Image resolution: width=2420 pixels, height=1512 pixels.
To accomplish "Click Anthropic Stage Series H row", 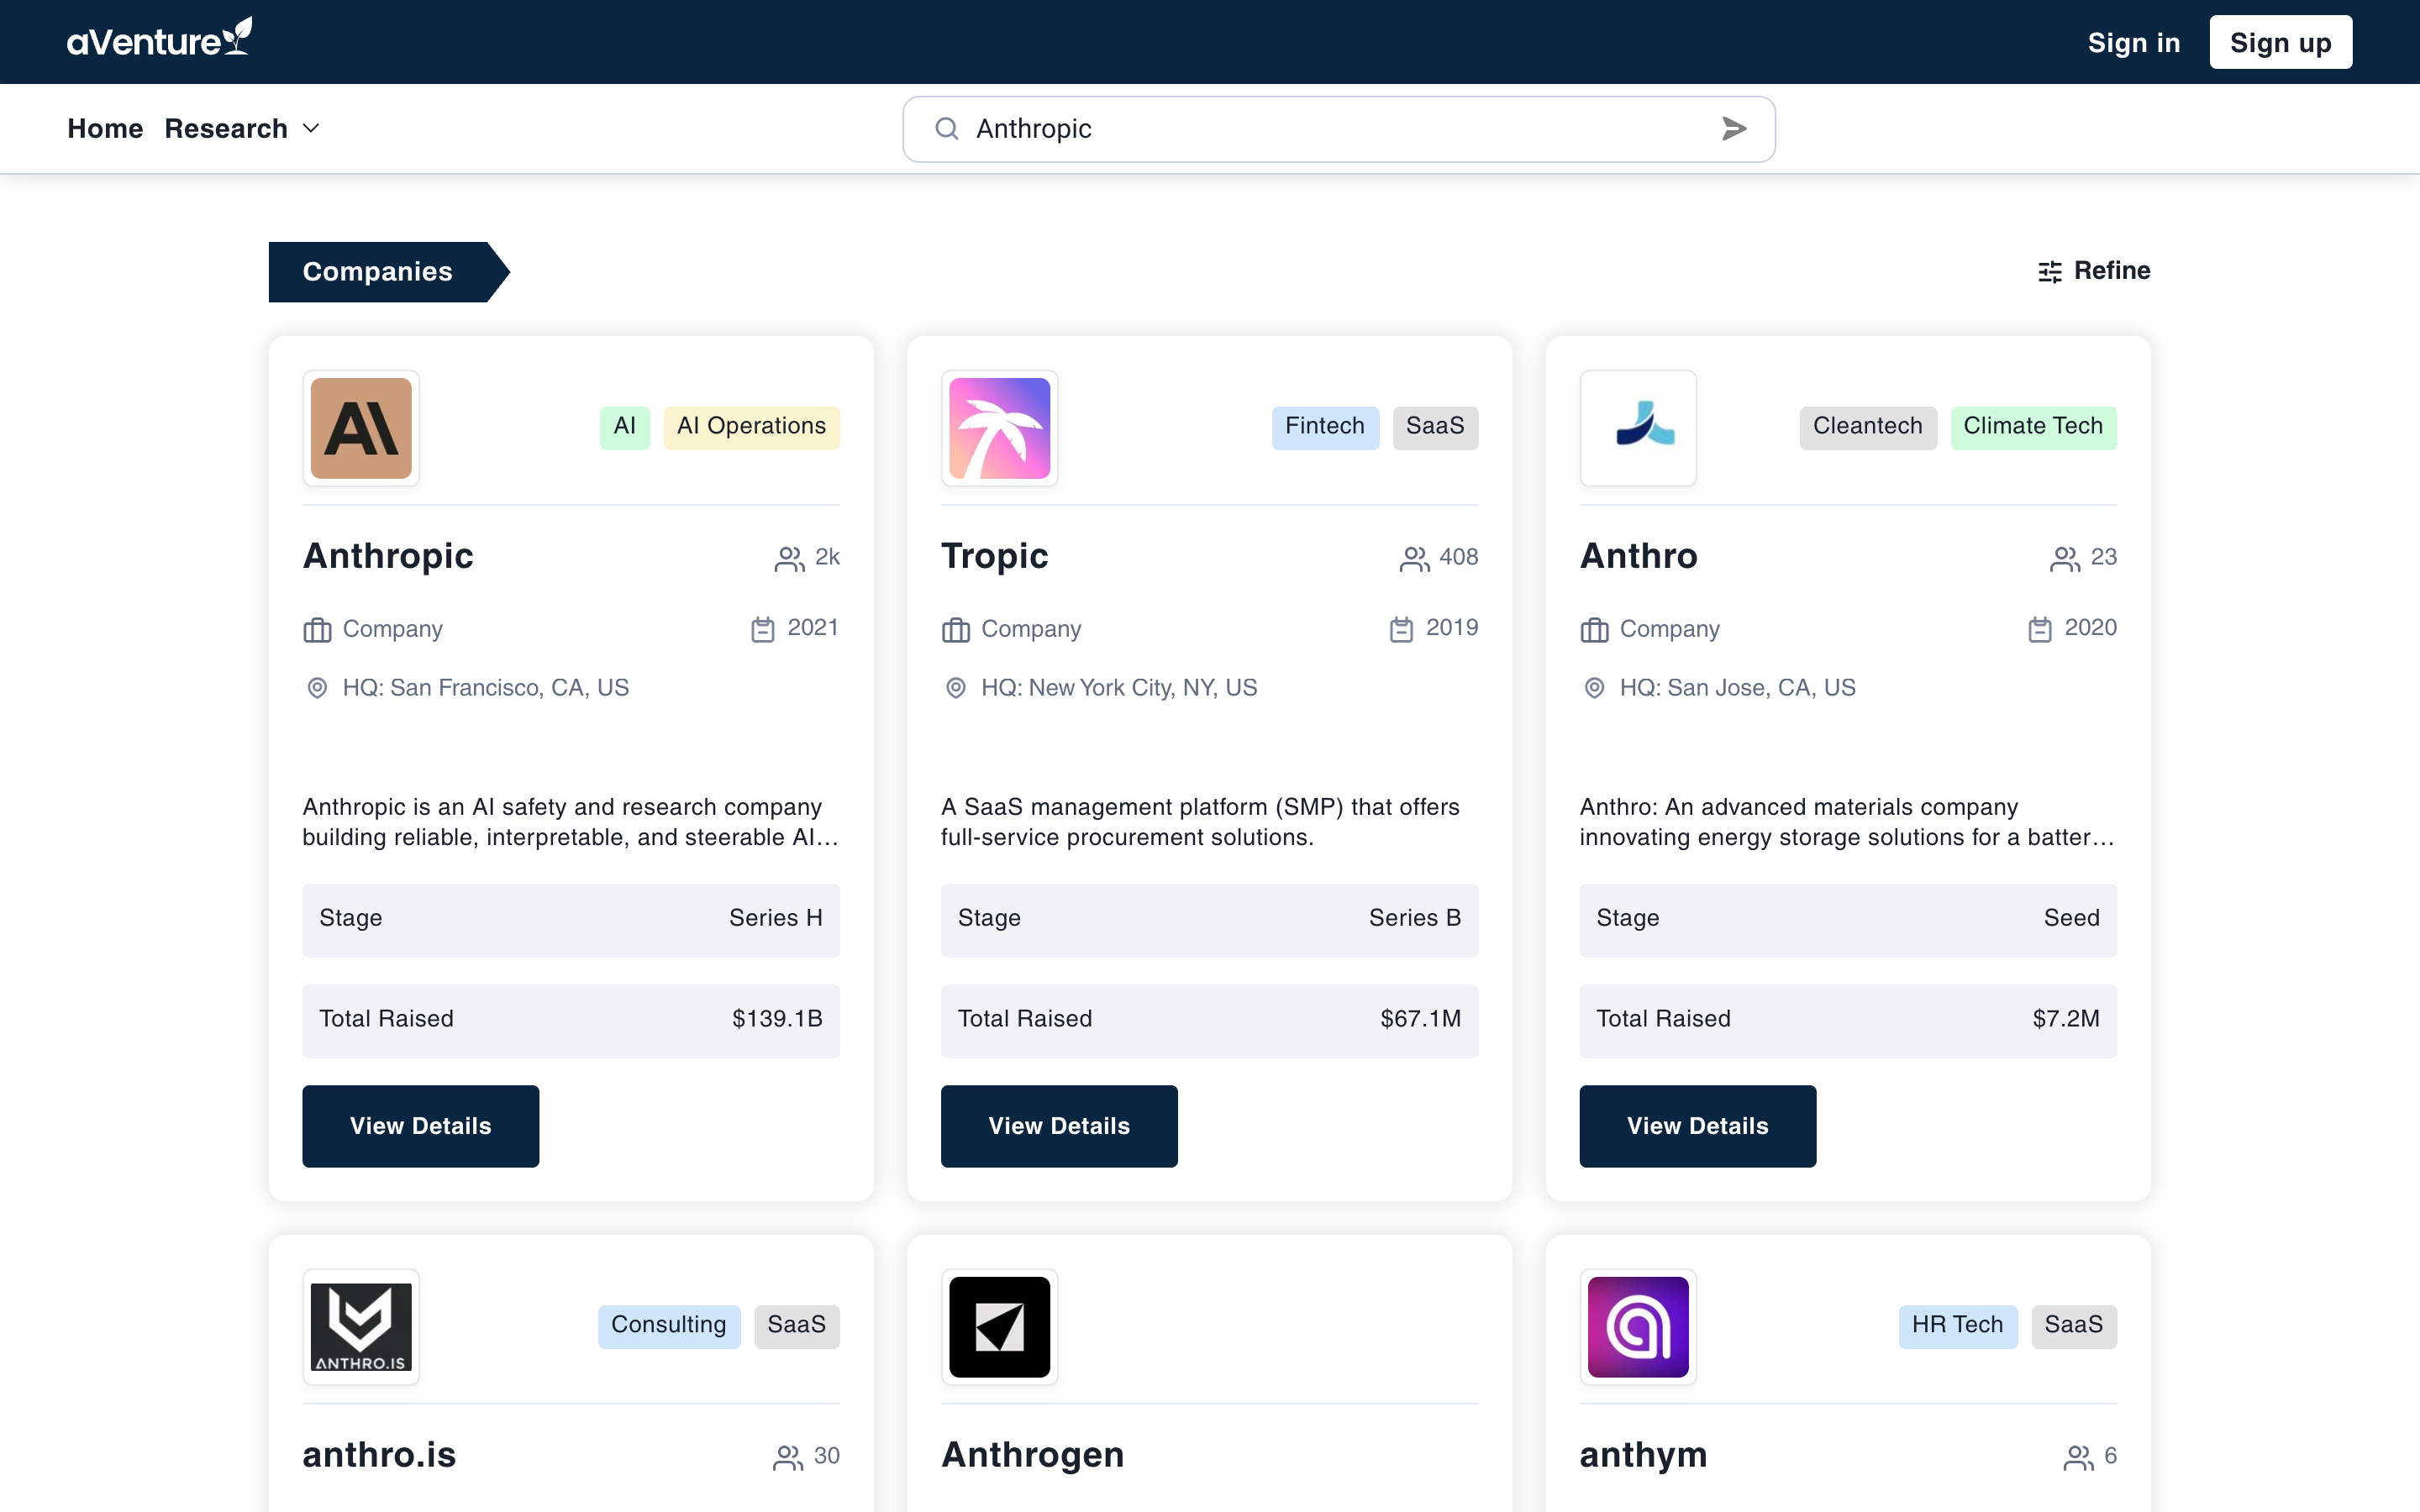I will click(571, 920).
